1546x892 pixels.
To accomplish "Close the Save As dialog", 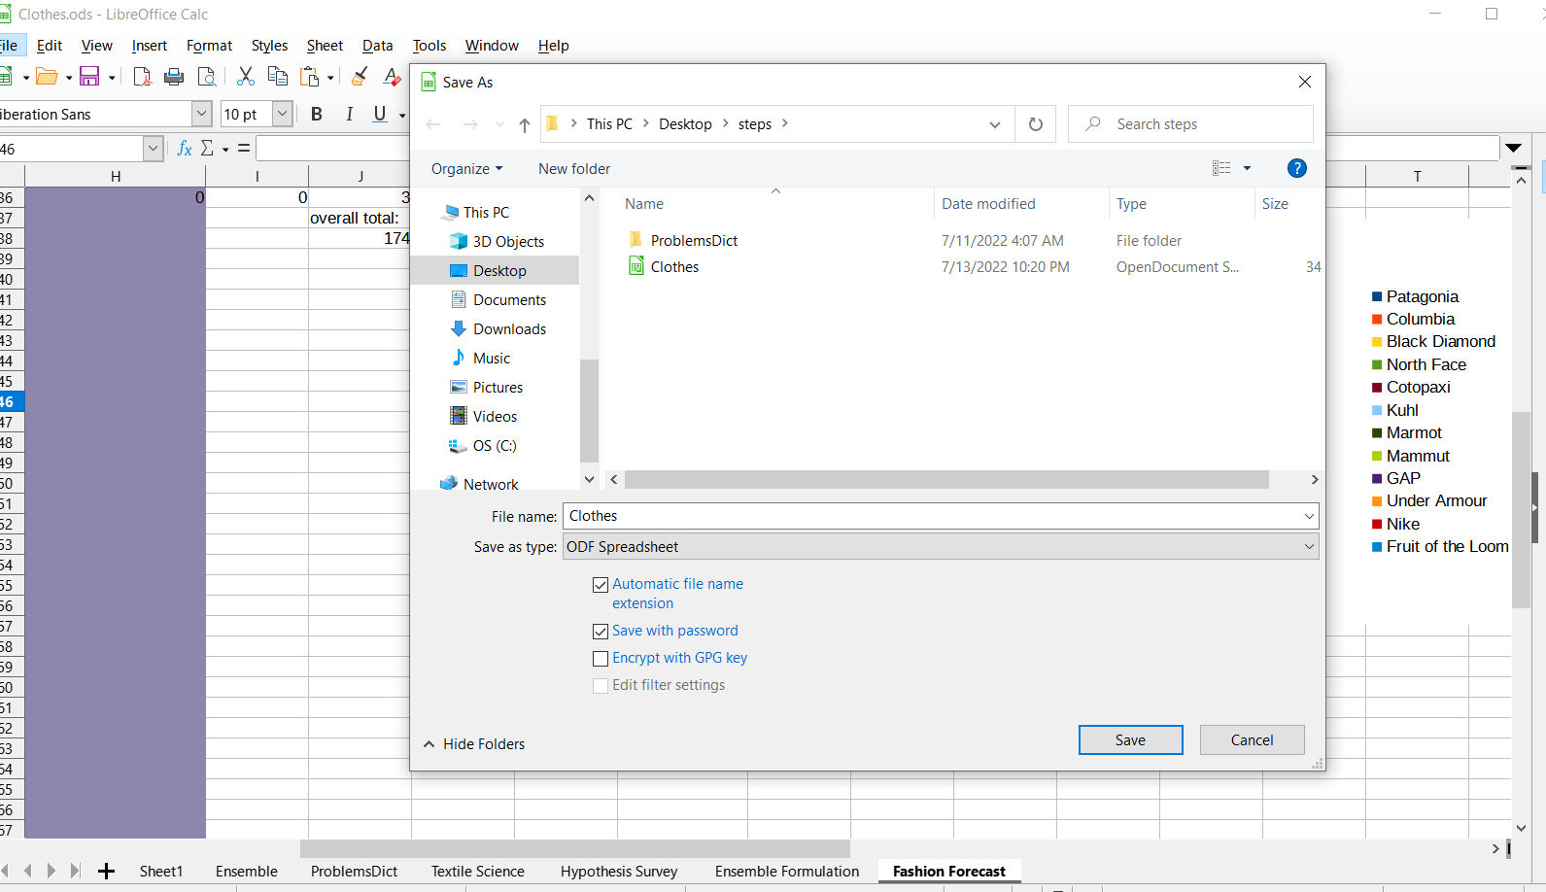I will click(x=1305, y=82).
